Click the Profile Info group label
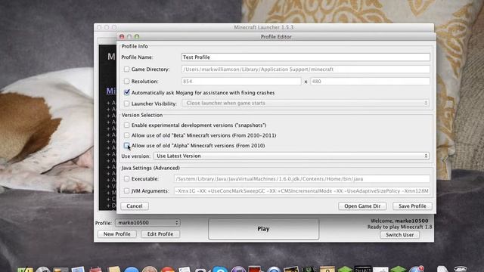The width and height of the screenshot is (484, 272). click(x=135, y=46)
